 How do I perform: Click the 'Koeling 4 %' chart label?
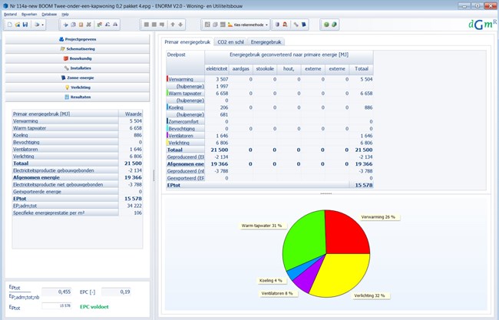point(271,281)
